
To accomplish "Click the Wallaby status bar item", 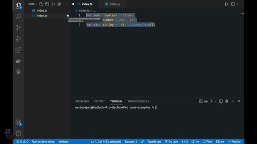I will pos(63,142).
